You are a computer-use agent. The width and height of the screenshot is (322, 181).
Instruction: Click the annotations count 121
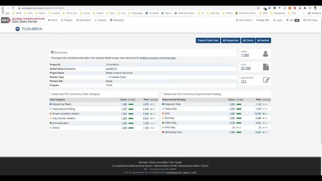tap(244, 81)
